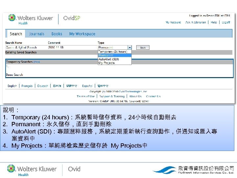Open the Books tab

(57, 34)
